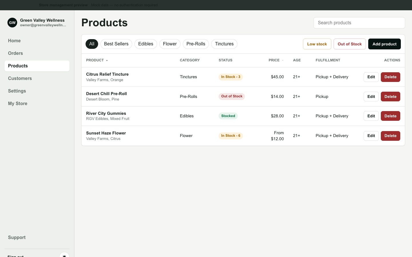Click the $45.00 price
412x257 pixels.
click(277, 77)
